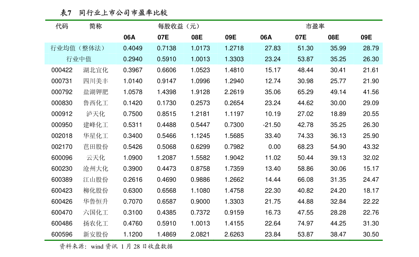Select the 51.30 cell

click(305, 48)
